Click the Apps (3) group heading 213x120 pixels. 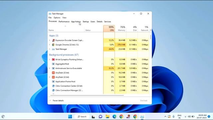pos(54,36)
